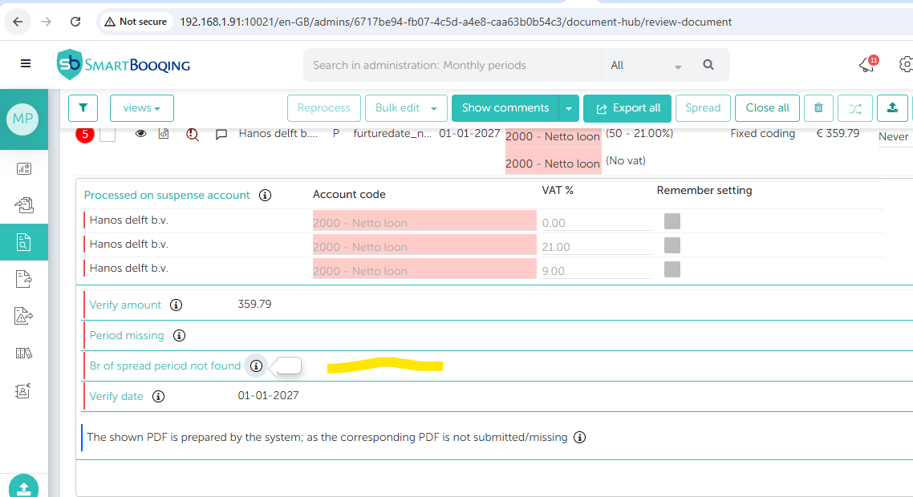Open the review document sidebar icon
Viewport: 913px width, 497px height.
click(x=23, y=242)
